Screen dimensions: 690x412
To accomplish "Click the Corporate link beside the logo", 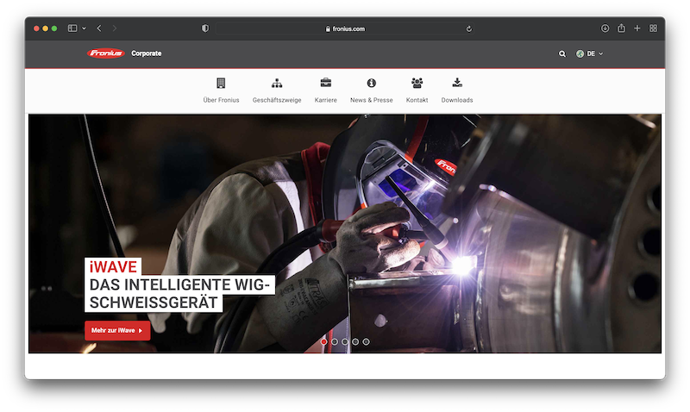I will click(x=147, y=53).
